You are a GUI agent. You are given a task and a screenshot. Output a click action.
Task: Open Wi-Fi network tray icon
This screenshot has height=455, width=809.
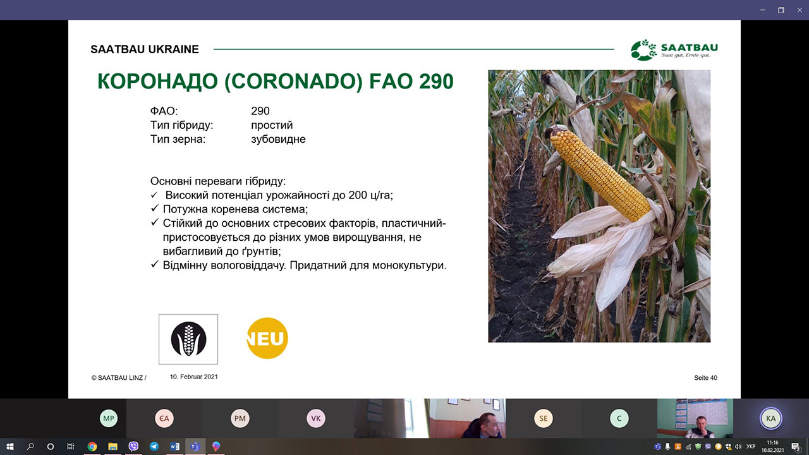coord(688,447)
